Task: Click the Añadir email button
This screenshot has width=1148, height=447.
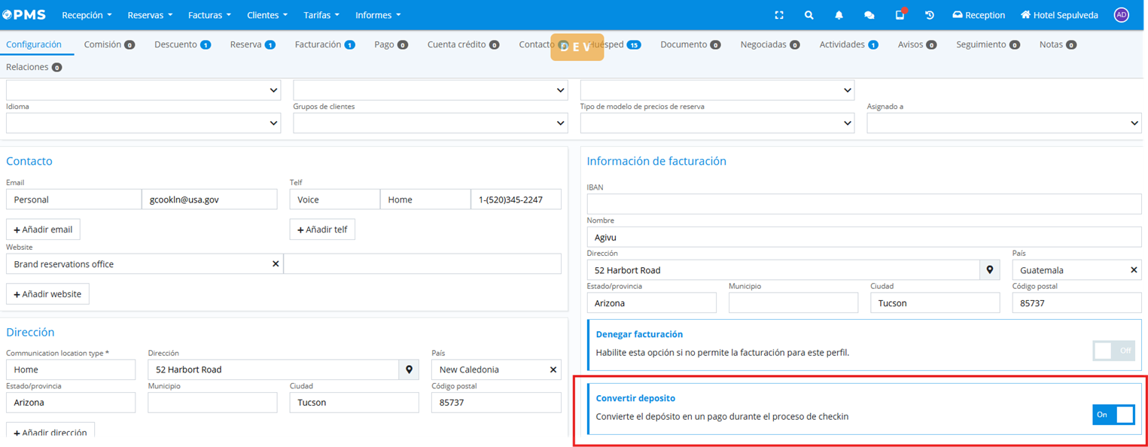Action: pos(43,230)
